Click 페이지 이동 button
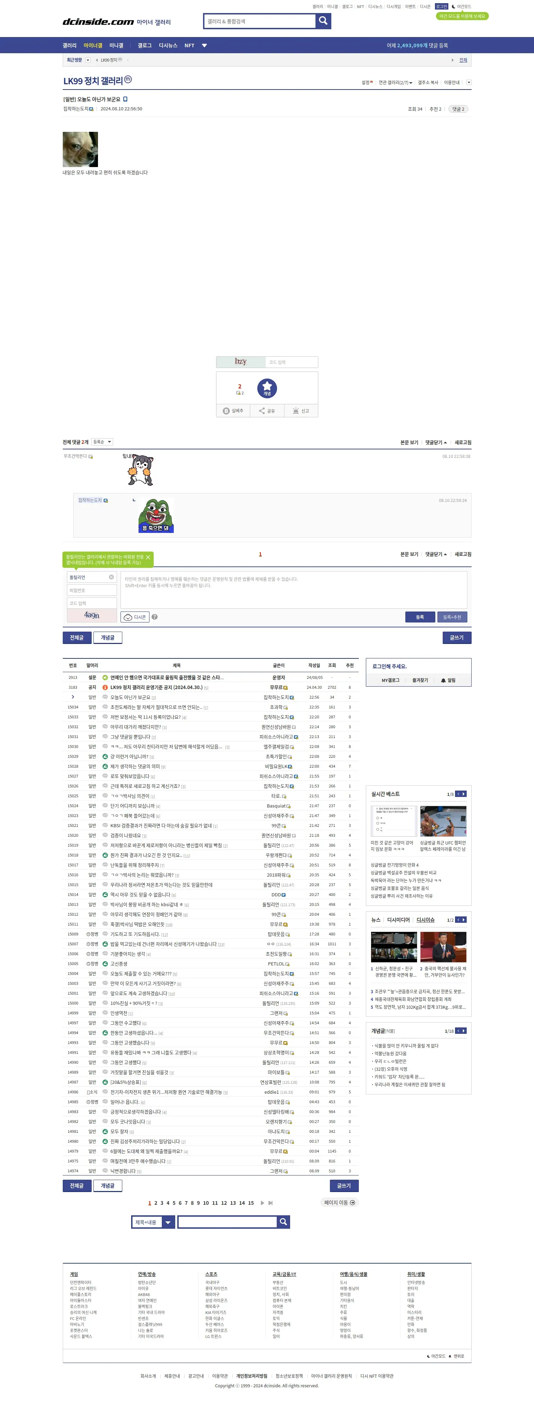This screenshot has width=534, height=1406. coord(339,1202)
